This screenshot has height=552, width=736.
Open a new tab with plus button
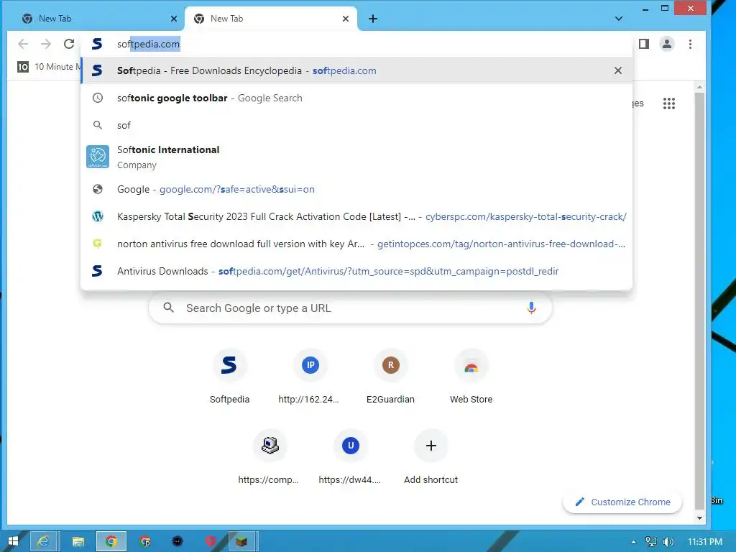(x=373, y=19)
